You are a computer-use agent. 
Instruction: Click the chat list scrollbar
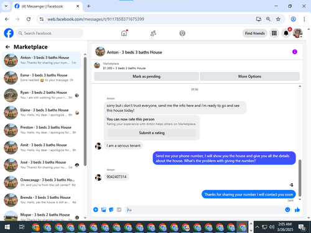pyautogui.click(x=85, y=111)
